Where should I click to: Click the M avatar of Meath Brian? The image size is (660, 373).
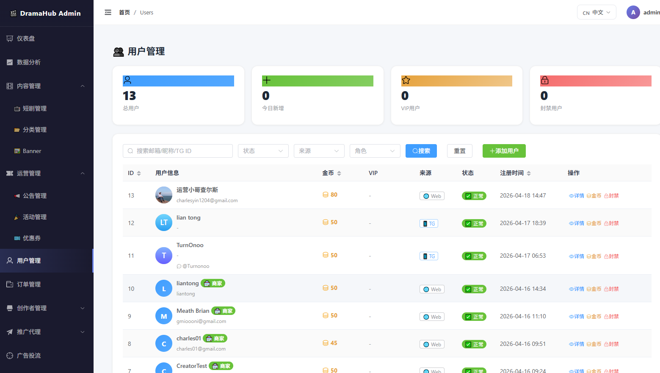pyautogui.click(x=164, y=316)
